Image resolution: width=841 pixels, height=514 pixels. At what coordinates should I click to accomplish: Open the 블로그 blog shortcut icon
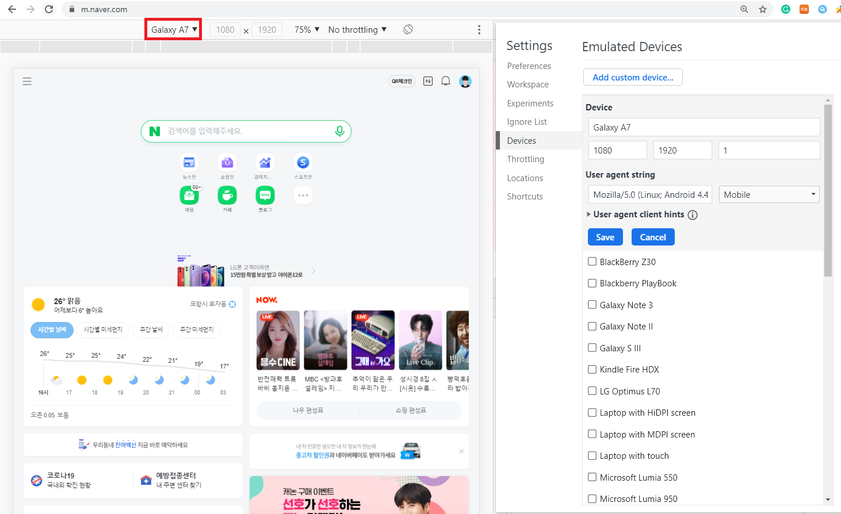(265, 195)
